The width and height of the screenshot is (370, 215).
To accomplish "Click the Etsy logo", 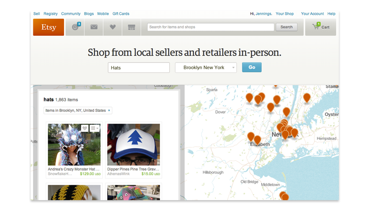I will [48, 27].
